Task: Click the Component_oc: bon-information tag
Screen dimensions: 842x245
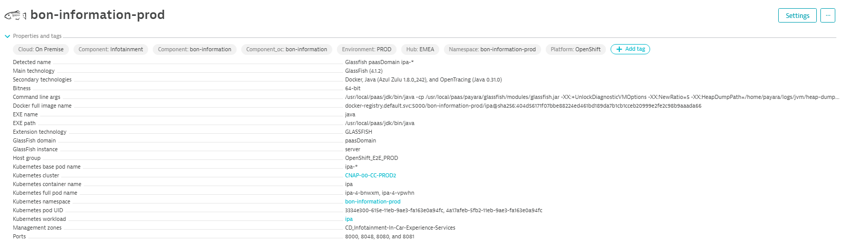Action: click(x=286, y=49)
